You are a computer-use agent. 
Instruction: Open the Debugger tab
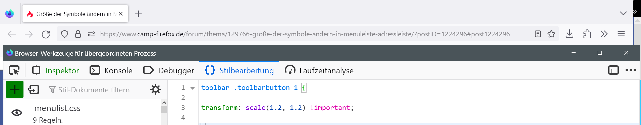(x=169, y=70)
